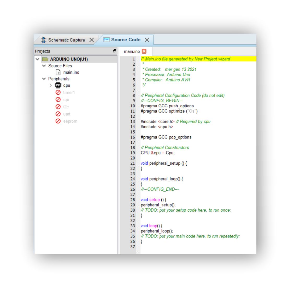Click the 'TODO: put your main code' comment
The image size is (294, 290).
coord(190,236)
